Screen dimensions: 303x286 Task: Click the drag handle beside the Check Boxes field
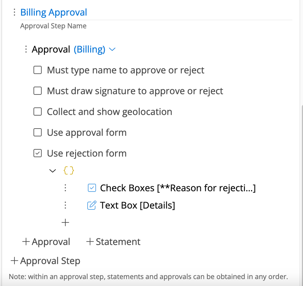coord(65,188)
